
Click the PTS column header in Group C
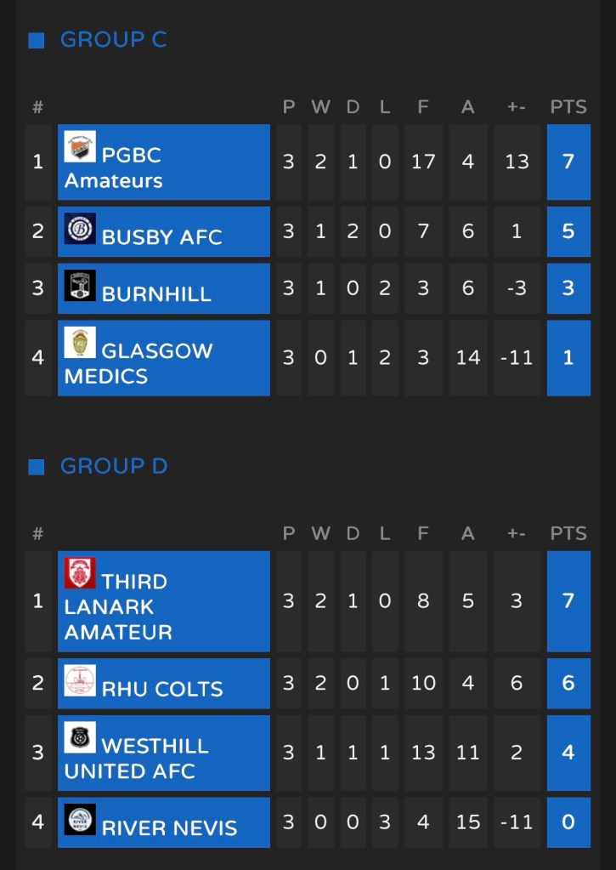[x=568, y=107]
